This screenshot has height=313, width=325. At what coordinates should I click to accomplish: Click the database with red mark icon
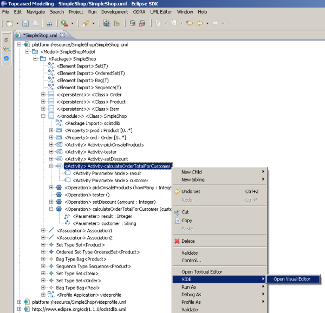[142, 23]
